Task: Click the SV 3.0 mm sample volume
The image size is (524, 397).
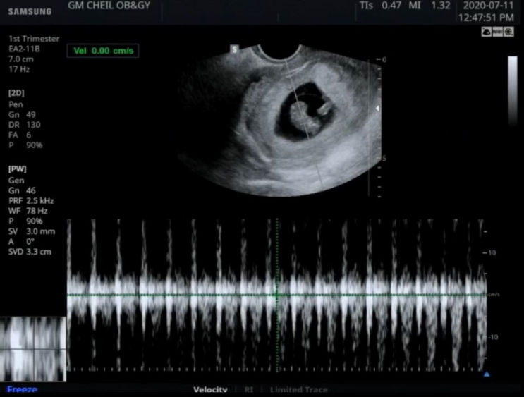Action: click(x=32, y=231)
